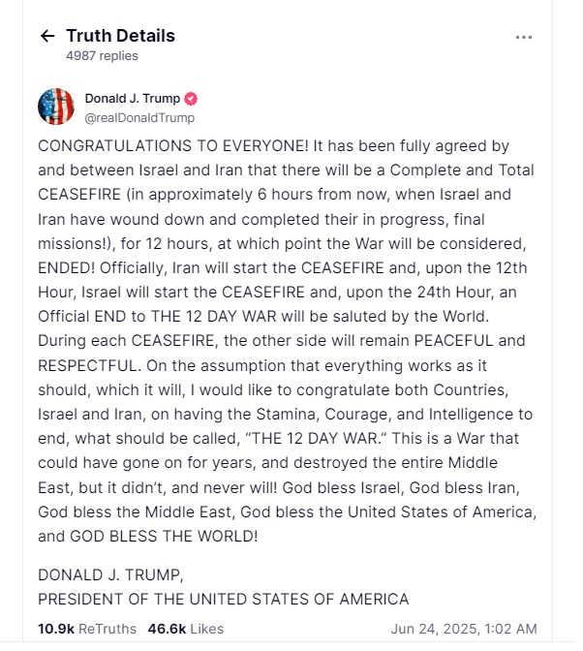Screen dimensions: 583x651
Task: Open the Donald J. Trump display name link
Action: click(133, 99)
